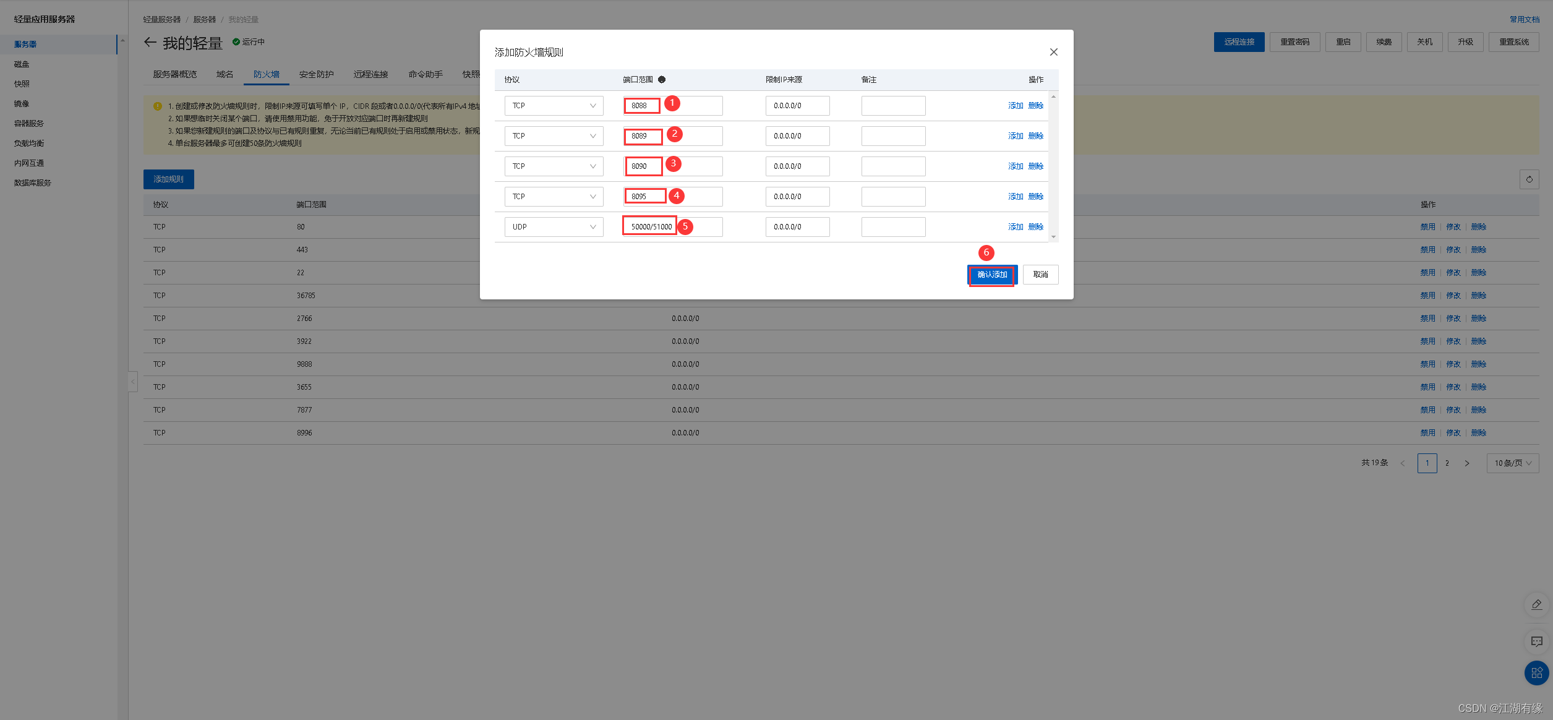Image resolution: width=1553 pixels, height=720 pixels.
Task: Open the edit pencil floating icon
Action: coord(1536,605)
